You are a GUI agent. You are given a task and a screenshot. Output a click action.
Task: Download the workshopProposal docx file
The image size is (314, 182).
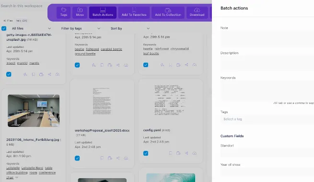click(x=126, y=158)
